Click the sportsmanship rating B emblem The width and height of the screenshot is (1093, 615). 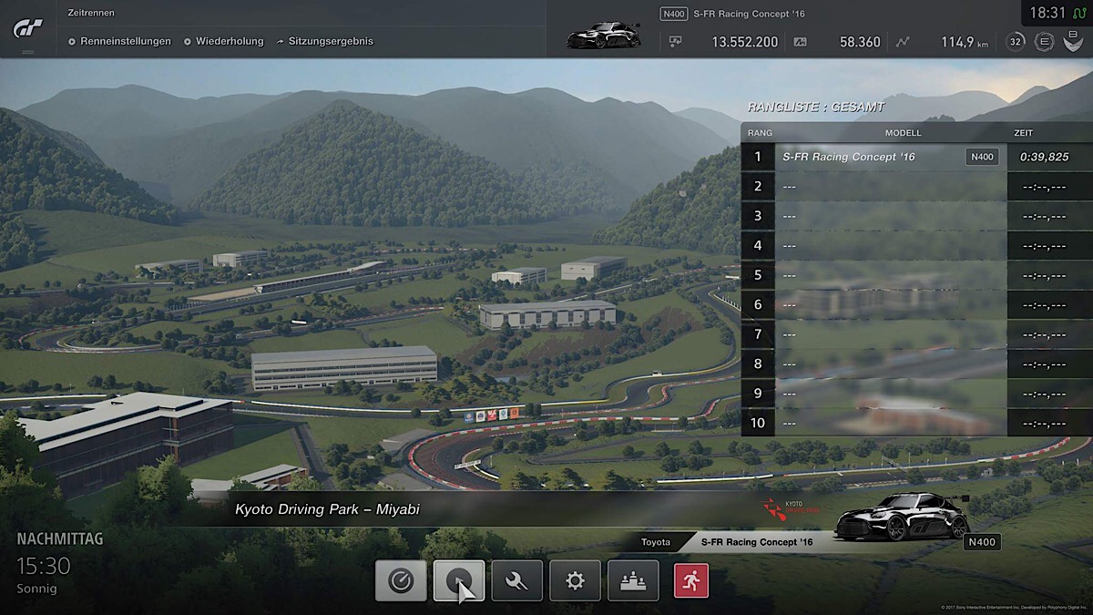[1073, 42]
